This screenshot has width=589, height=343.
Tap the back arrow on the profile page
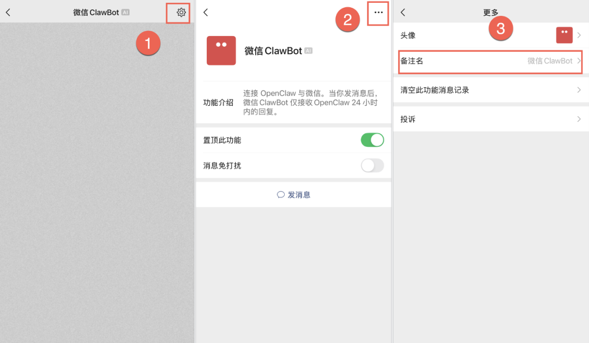point(206,12)
